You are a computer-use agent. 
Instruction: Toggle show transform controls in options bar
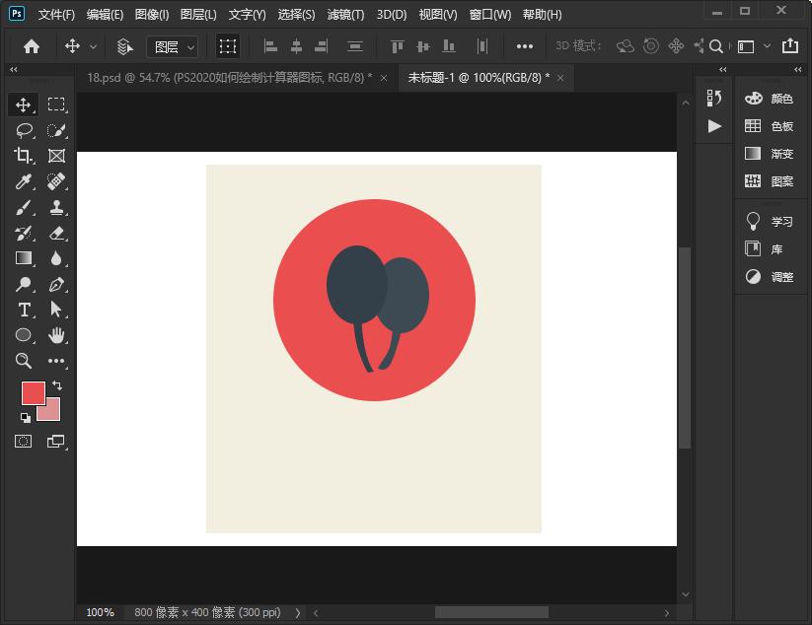pos(228,46)
